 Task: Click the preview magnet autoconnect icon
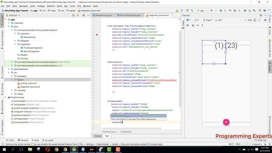[193, 25]
